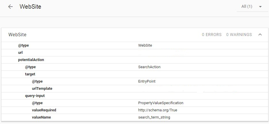Collapse the WebSite card with the chevron
This screenshot has width=269, height=124.
click(x=260, y=35)
